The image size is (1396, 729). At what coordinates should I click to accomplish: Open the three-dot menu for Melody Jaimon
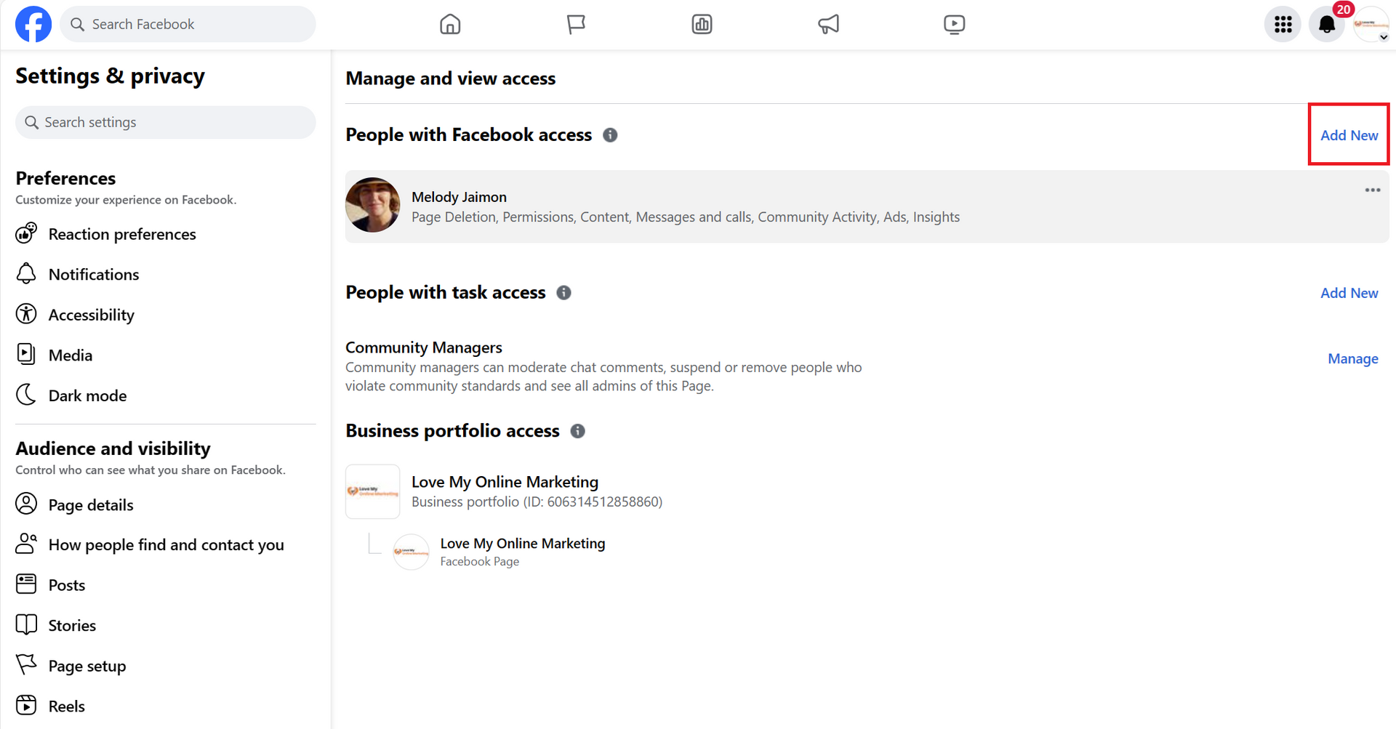1372,190
